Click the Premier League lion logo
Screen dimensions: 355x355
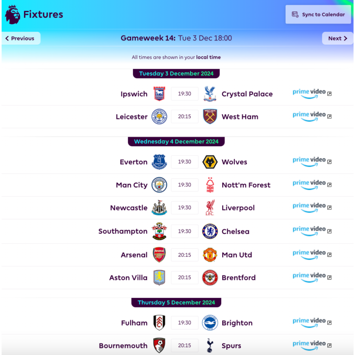pos(12,15)
